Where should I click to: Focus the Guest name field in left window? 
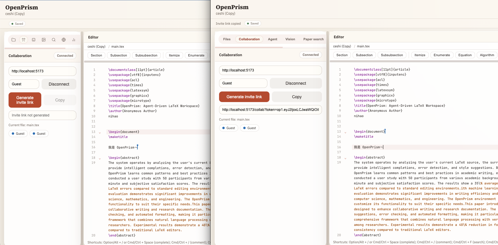pos(24,84)
